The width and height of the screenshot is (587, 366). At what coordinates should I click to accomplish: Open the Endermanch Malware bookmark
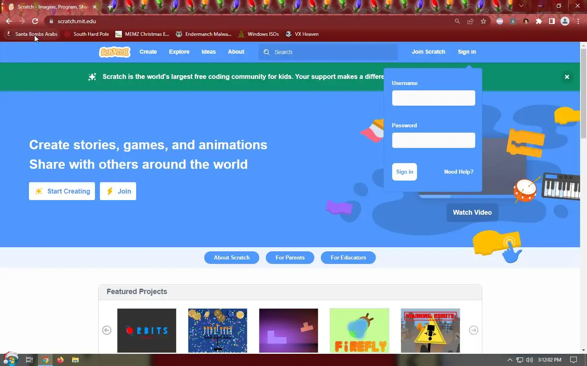point(203,34)
